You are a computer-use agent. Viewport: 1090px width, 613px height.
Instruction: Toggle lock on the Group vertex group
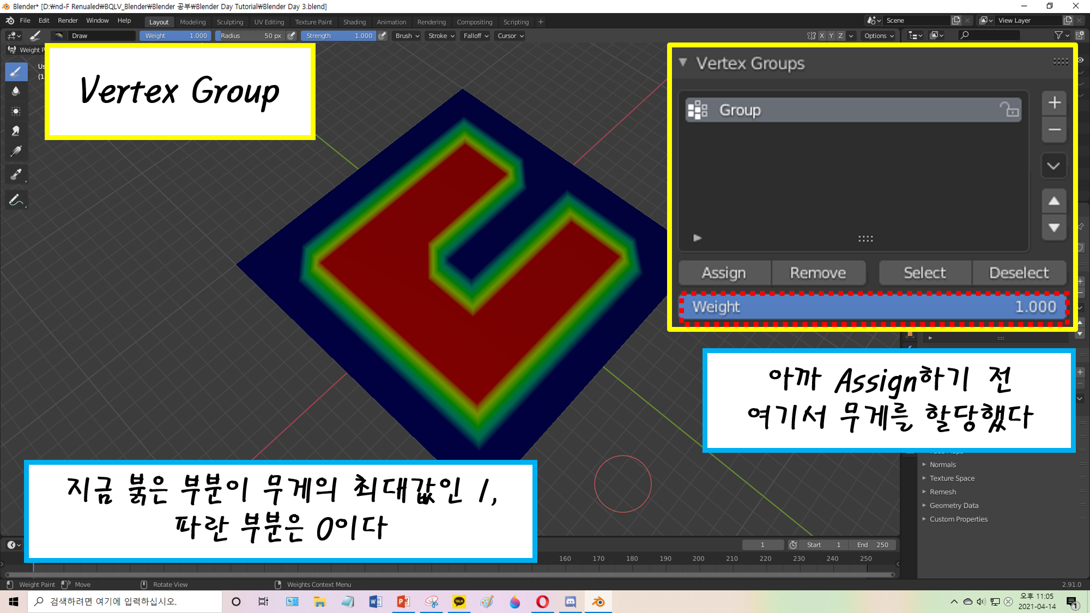pos(1009,110)
